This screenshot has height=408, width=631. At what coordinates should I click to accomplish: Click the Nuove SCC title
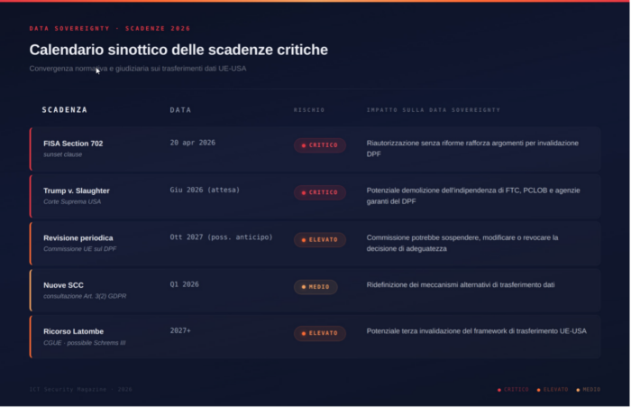64,285
